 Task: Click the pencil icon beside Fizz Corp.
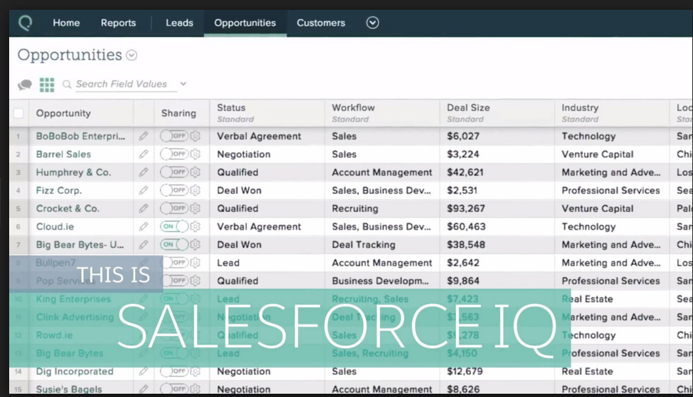coord(143,190)
